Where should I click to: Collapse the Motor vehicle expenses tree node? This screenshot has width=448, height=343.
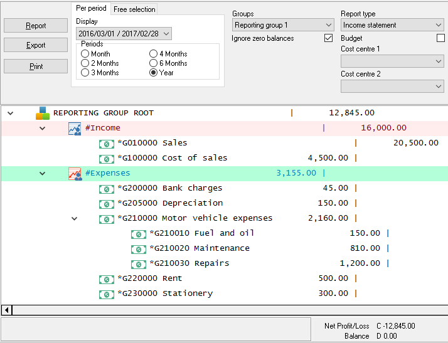[x=74, y=219]
